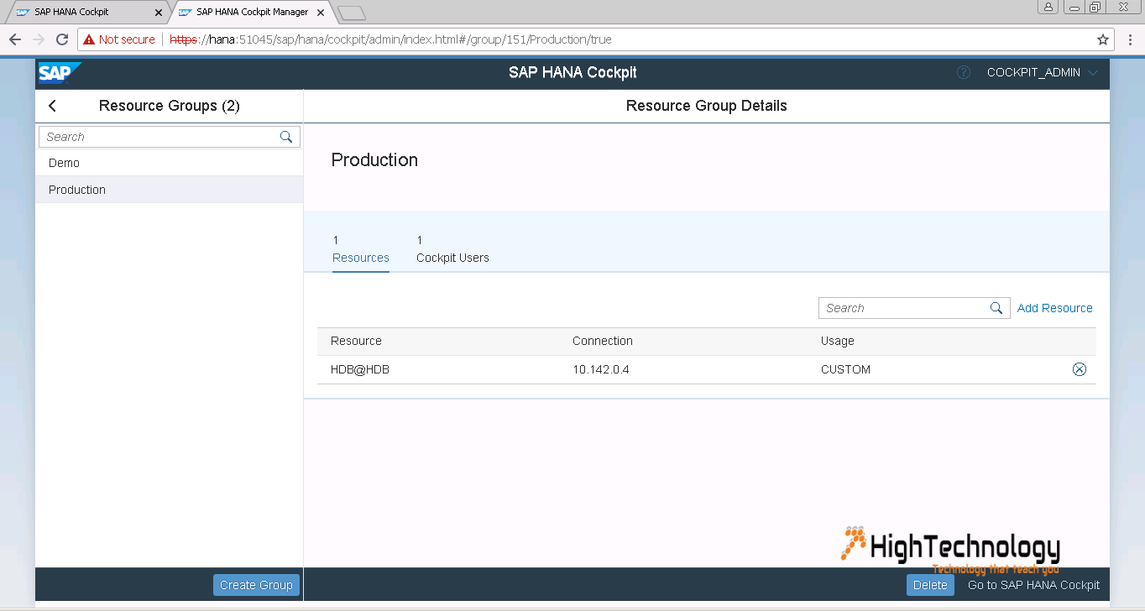Click the Chrome user profile icon
1145x611 pixels.
click(1048, 7)
